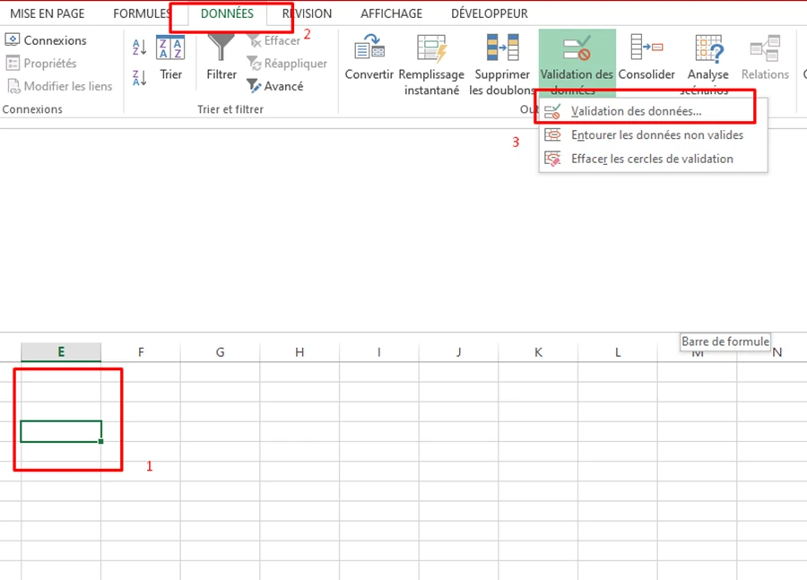
Task: Select column header H
Action: [x=299, y=352]
